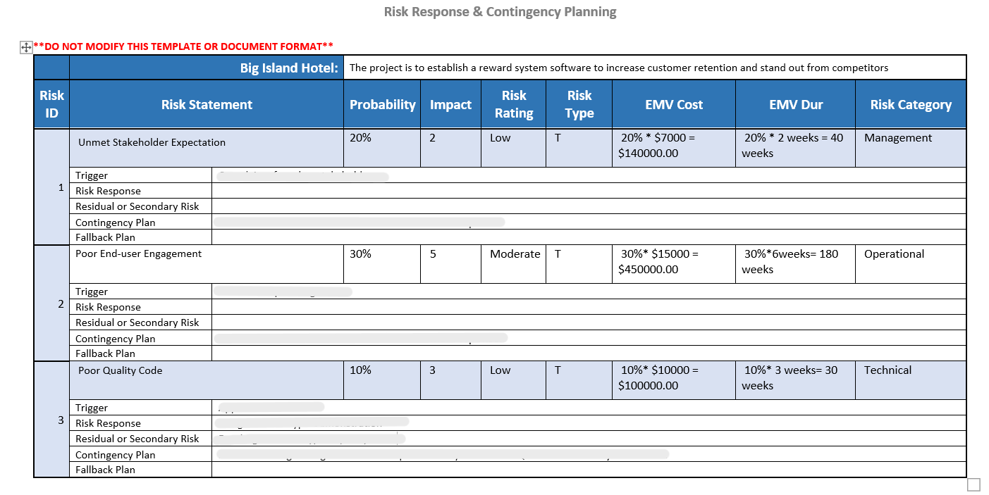Click the '10%* $10000 = $100000.00' cell

[x=674, y=380]
